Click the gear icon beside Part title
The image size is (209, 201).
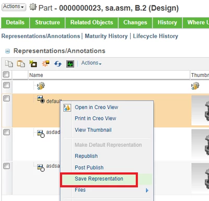click(33, 7)
